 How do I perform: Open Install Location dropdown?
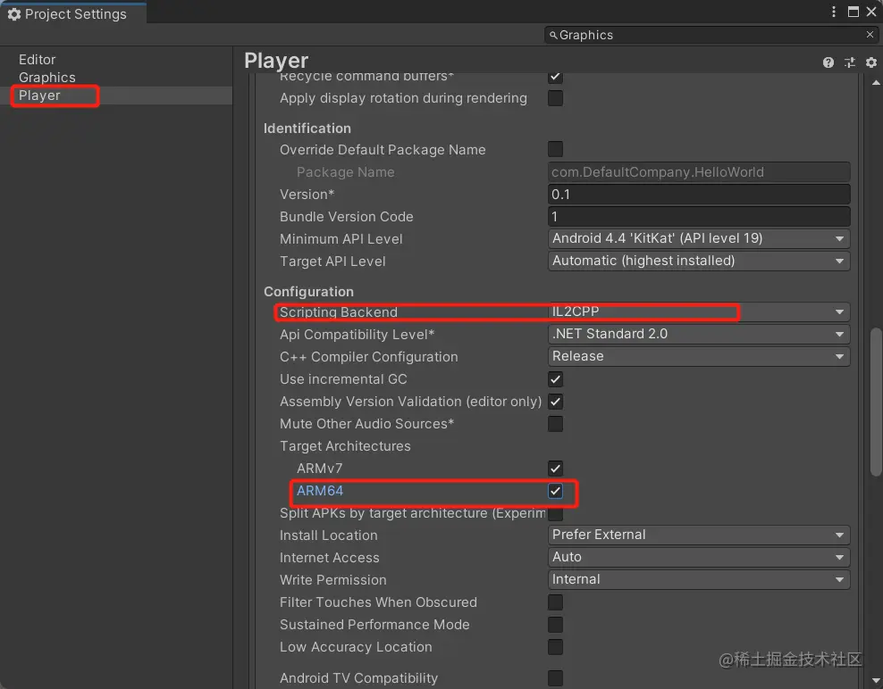(x=699, y=535)
